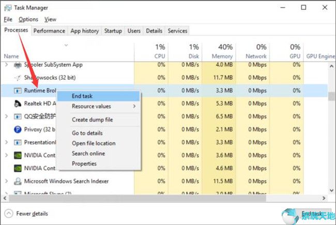
Task: Click the Runtime Broker process icon
Action: point(18,91)
